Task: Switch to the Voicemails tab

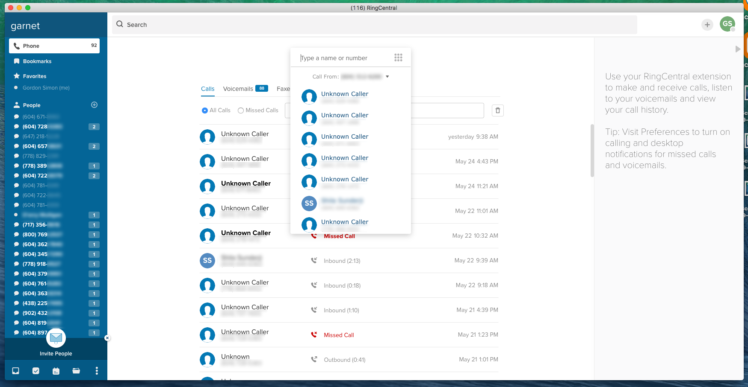Action: pos(238,89)
